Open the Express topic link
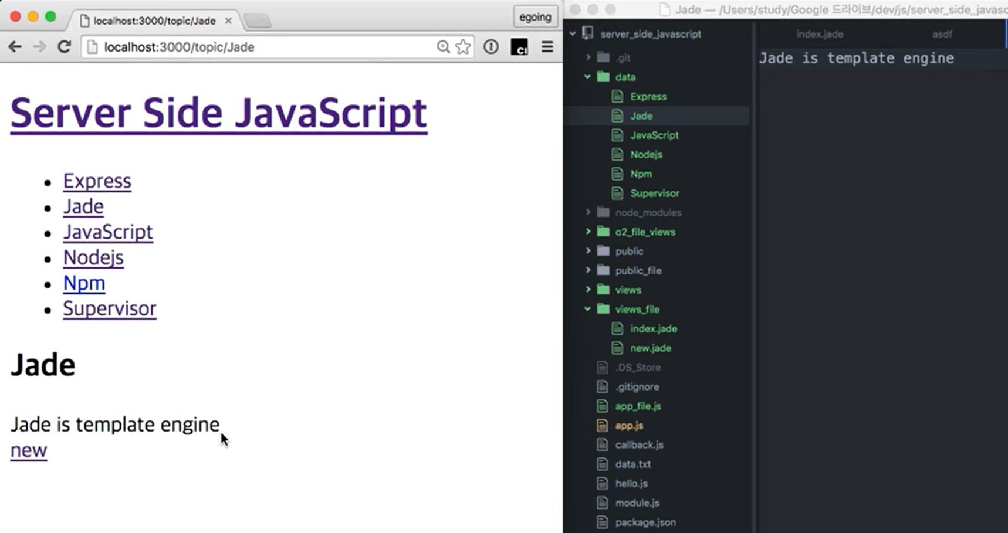The width and height of the screenshot is (1008, 533). [x=97, y=181]
